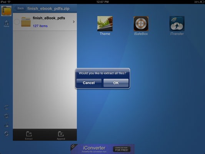Open the finish_eBook_pdfs folder thumbnail
Image resolution: width=205 pixels, height=154 pixels.
(26, 22)
